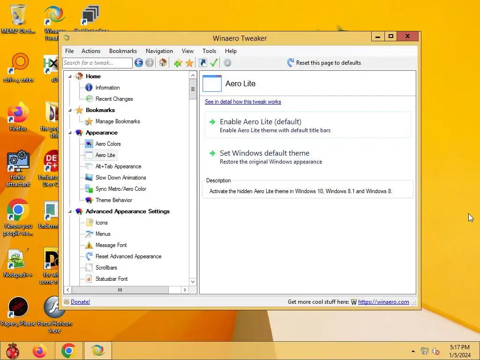Click the Manage Bookmarks star icon

[89, 121]
